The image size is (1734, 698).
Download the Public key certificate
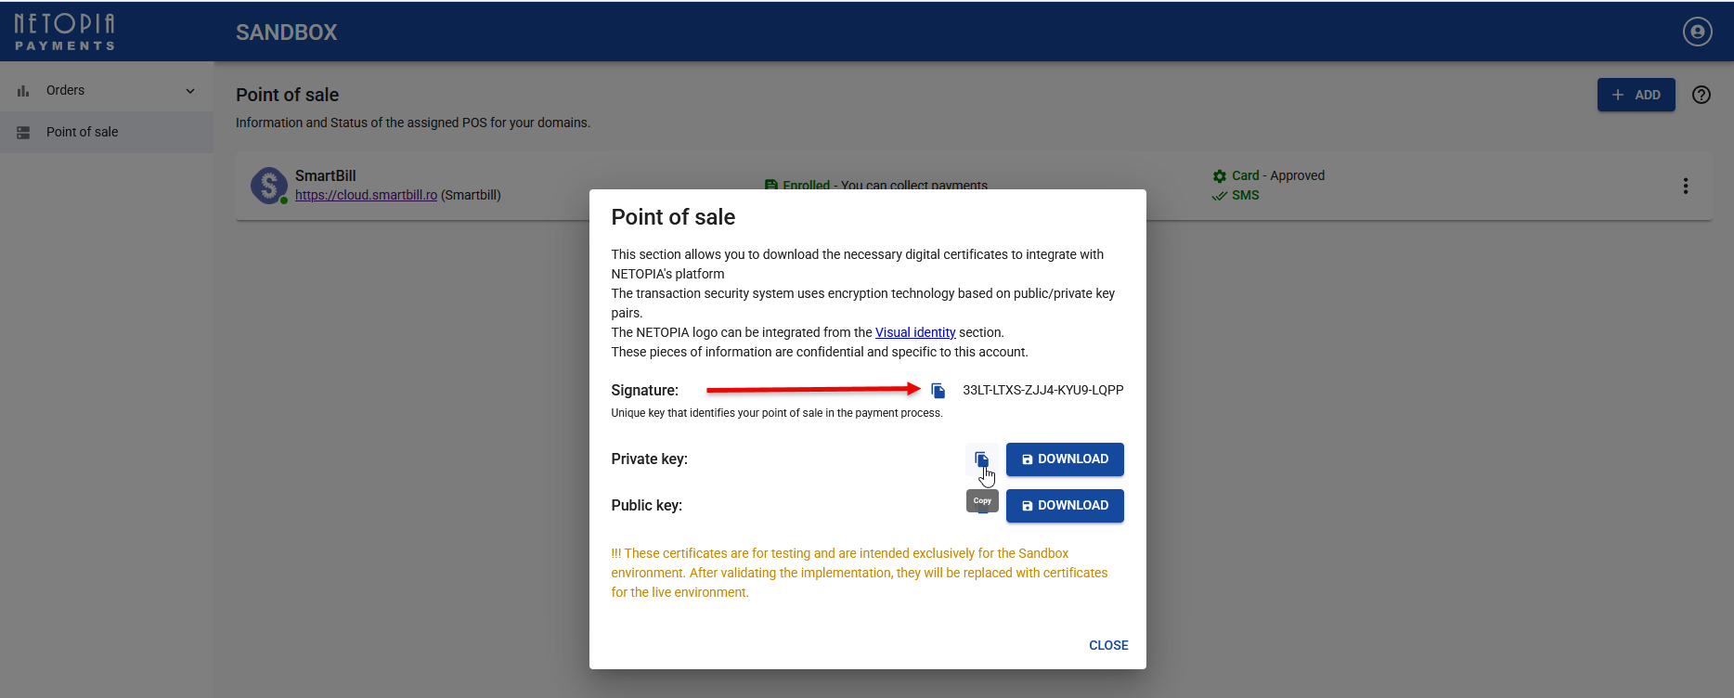(1064, 506)
